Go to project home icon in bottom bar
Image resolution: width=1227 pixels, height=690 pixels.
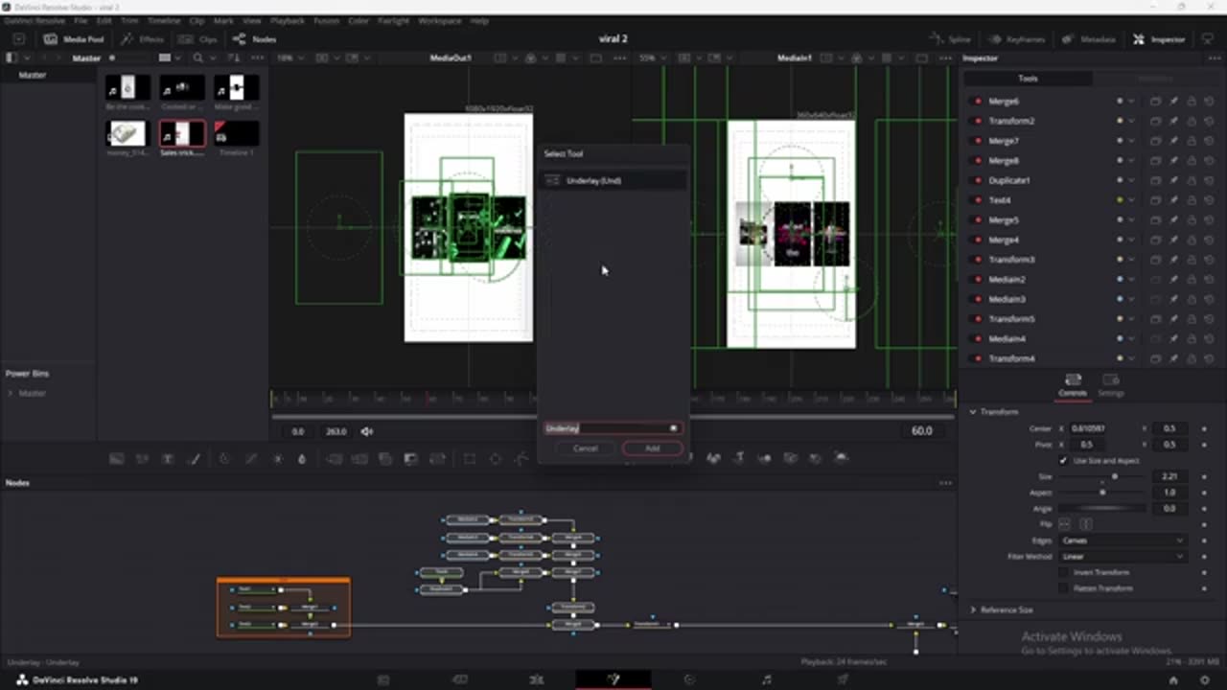1172,679
